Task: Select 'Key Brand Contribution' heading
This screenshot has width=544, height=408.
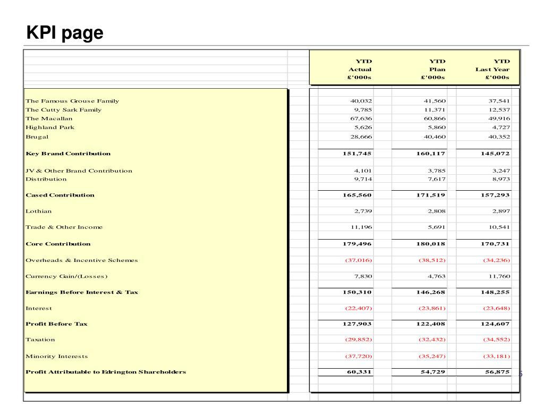Action: pyautogui.click(x=68, y=154)
